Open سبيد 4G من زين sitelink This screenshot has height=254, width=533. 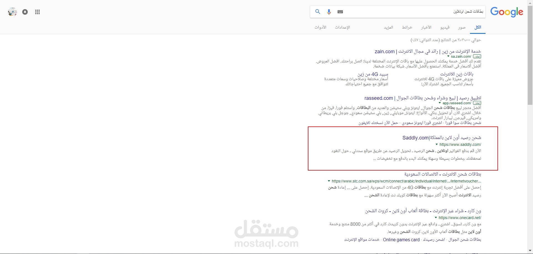pyautogui.click(x=373, y=74)
